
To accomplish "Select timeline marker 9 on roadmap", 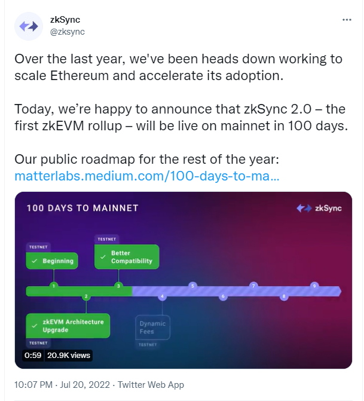I will click(x=314, y=286).
